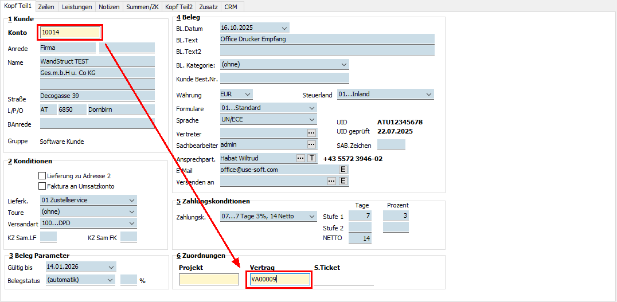Click the E button in the E-Mail row
The image size is (617, 302).
pyautogui.click(x=343, y=170)
